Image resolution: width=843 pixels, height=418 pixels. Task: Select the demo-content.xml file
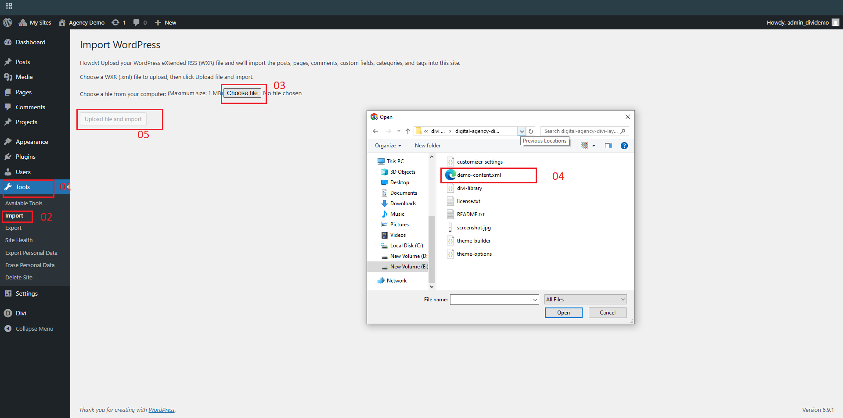point(479,175)
